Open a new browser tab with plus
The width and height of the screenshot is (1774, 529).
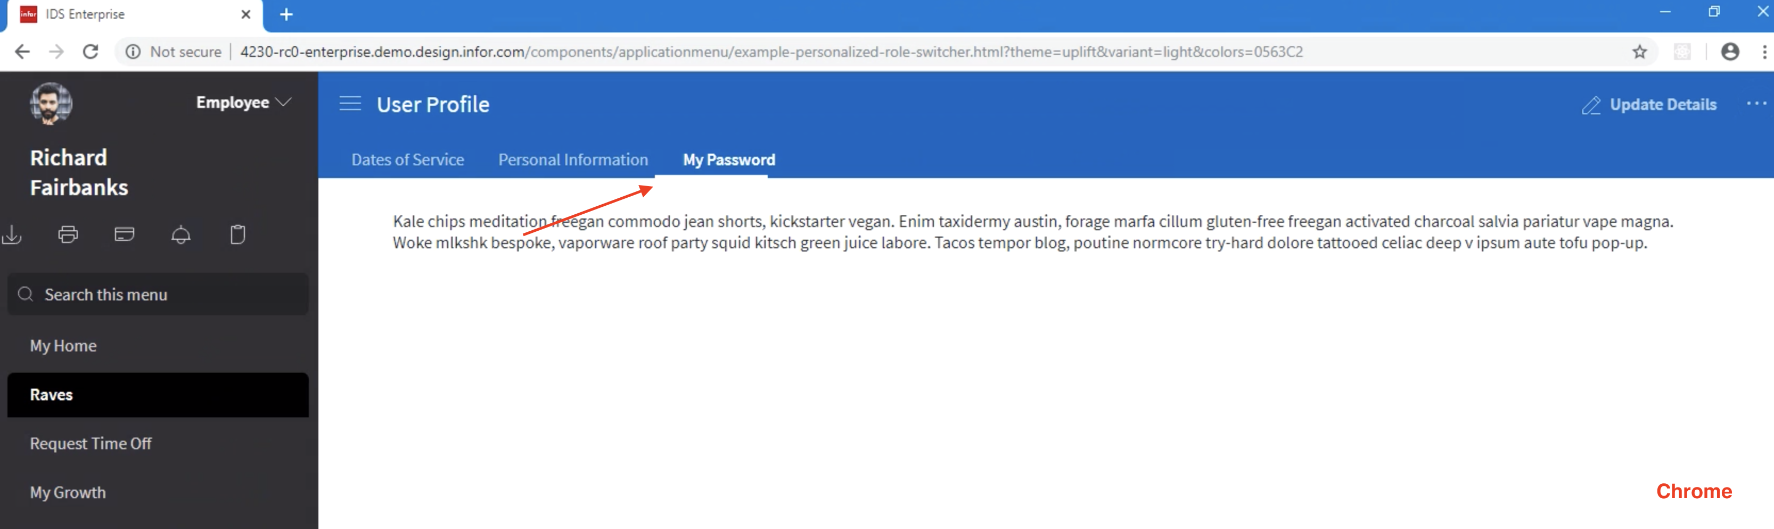(286, 14)
